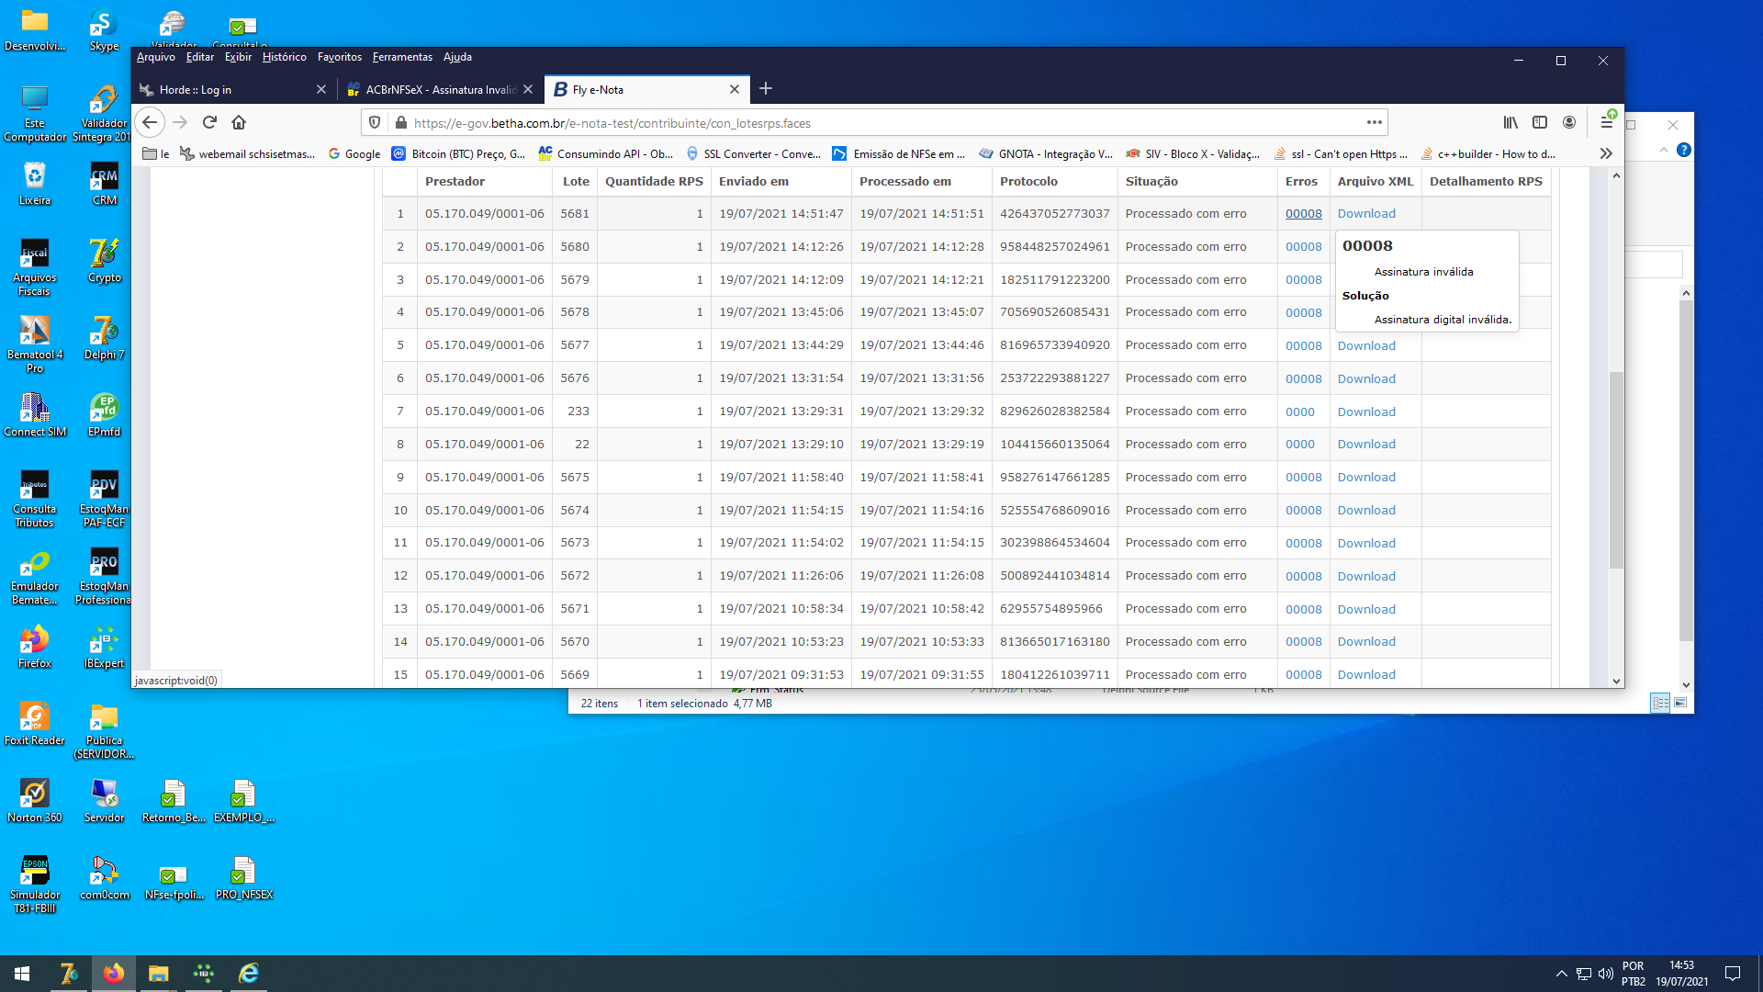Open Foxit Reader desktop shortcut
The width and height of the screenshot is (1763, 992).
[x=35, y=723]
